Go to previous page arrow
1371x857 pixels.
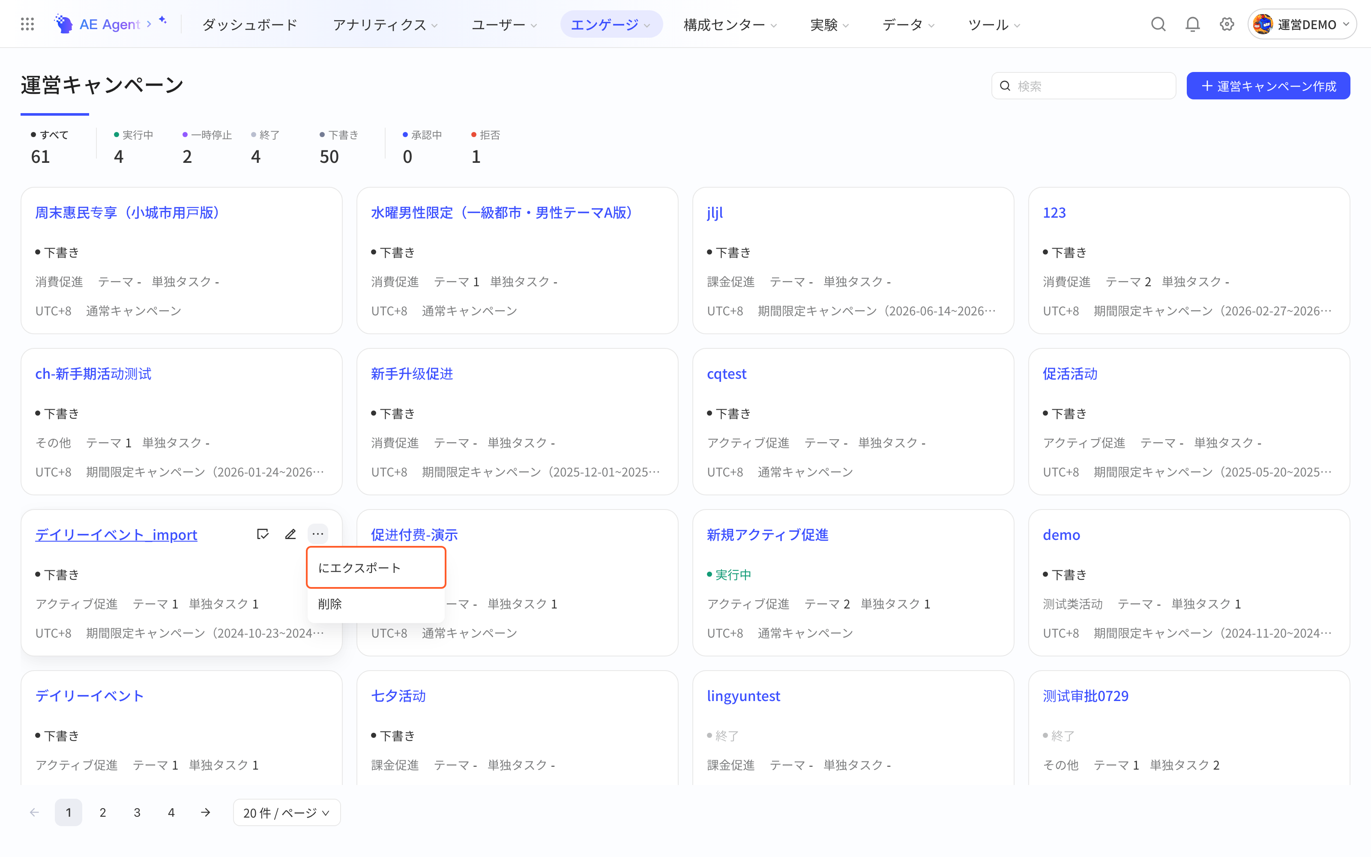click(35, 812)
